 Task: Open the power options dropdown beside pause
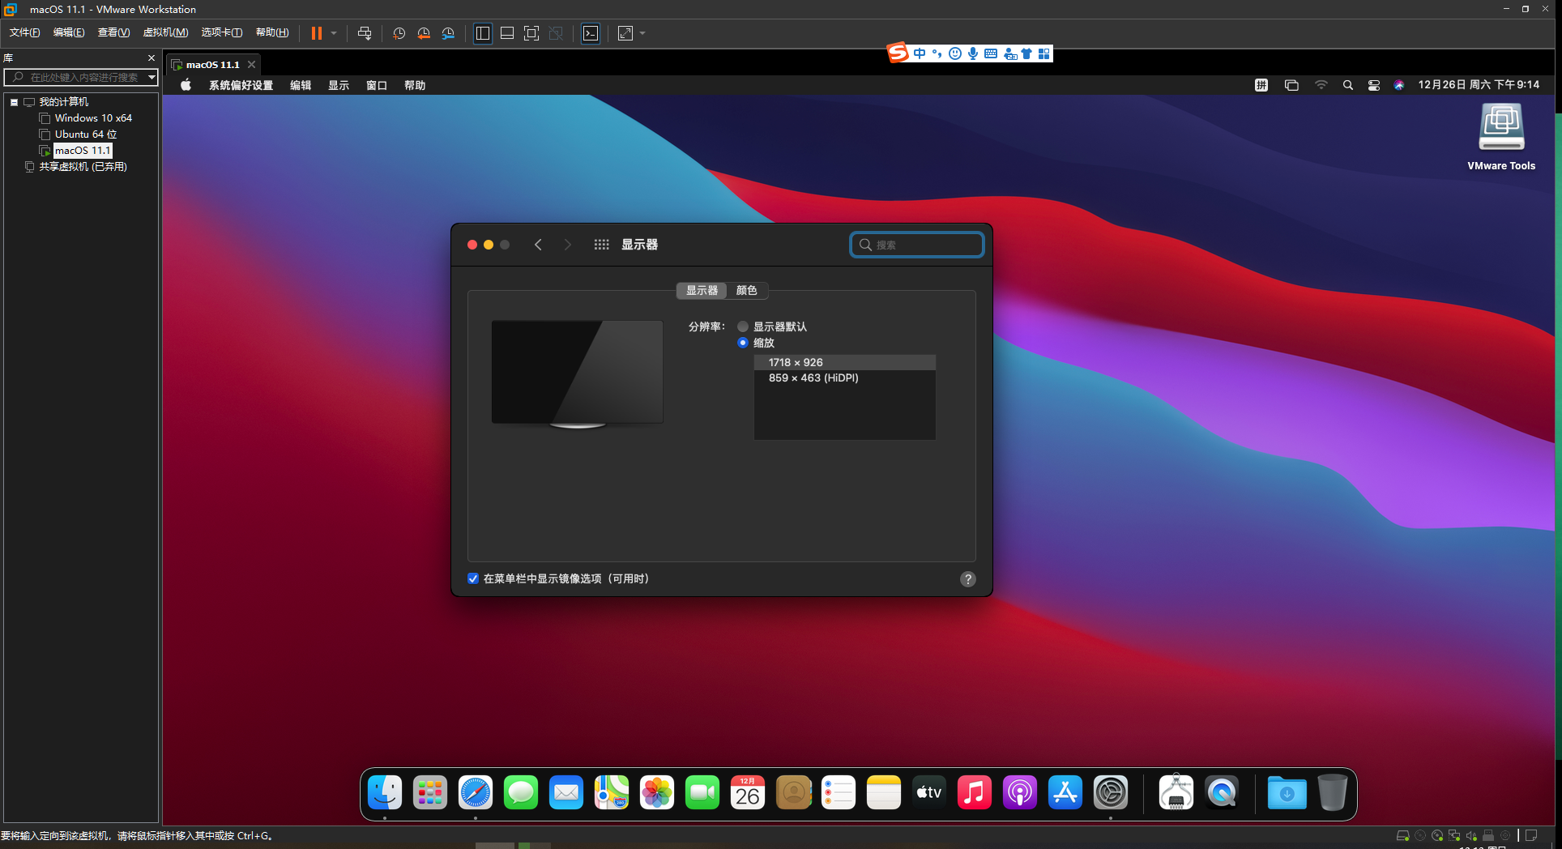(334, 33)
